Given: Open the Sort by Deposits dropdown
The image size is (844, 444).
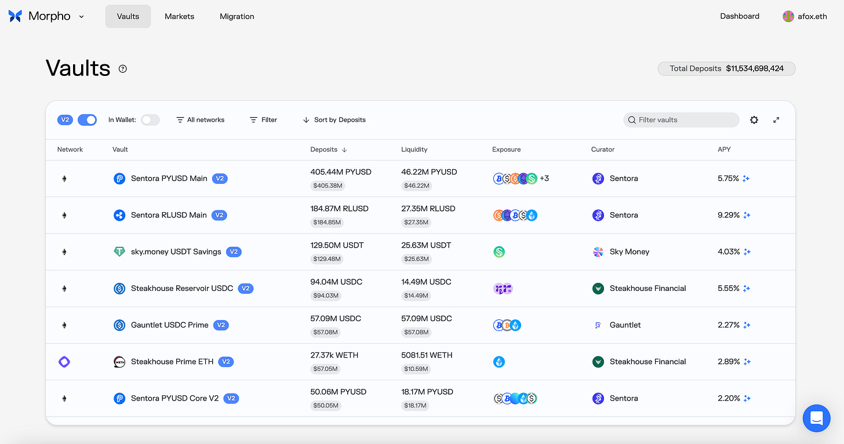Looking at the screenshot, I should (x=334, y=119).
